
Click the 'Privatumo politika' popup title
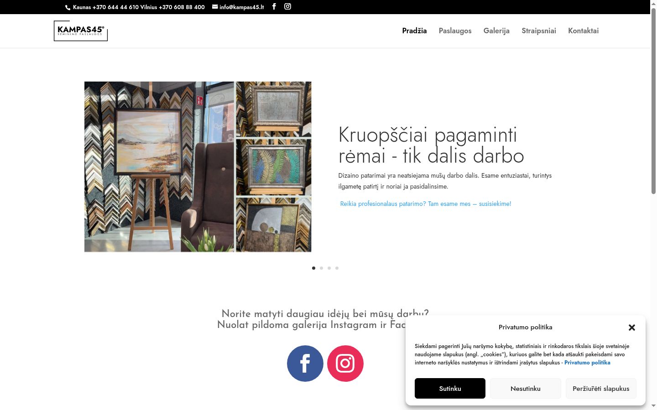pos(525,327)
